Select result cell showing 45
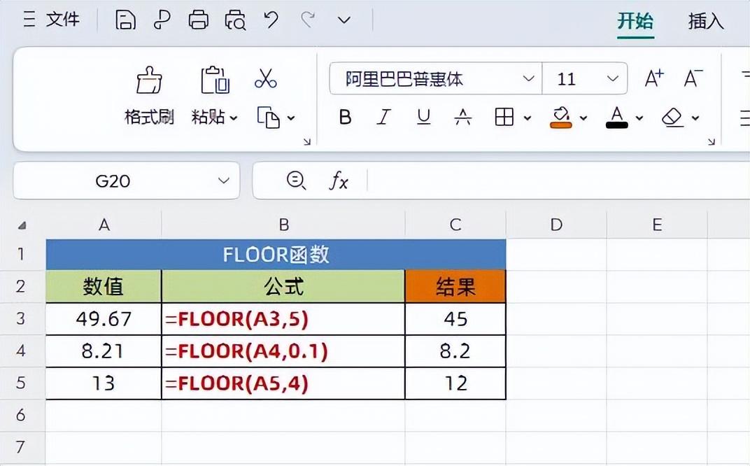The width and height of the screenshot is (750, 466). [x=455, y=319]
